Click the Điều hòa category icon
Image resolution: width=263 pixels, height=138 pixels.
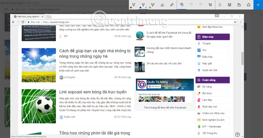click(x=199, y=57)
